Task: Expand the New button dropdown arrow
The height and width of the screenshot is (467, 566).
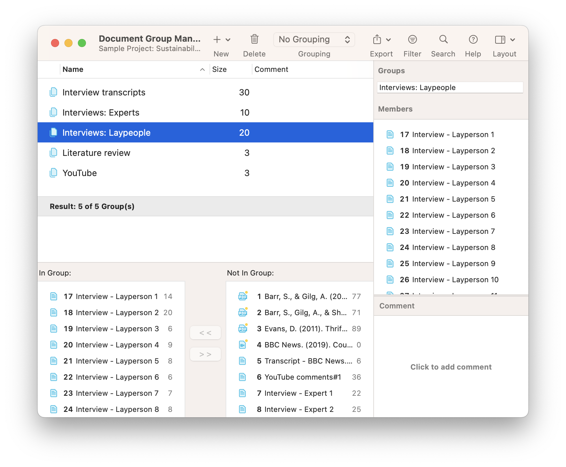Action: (x=228, y=40)
